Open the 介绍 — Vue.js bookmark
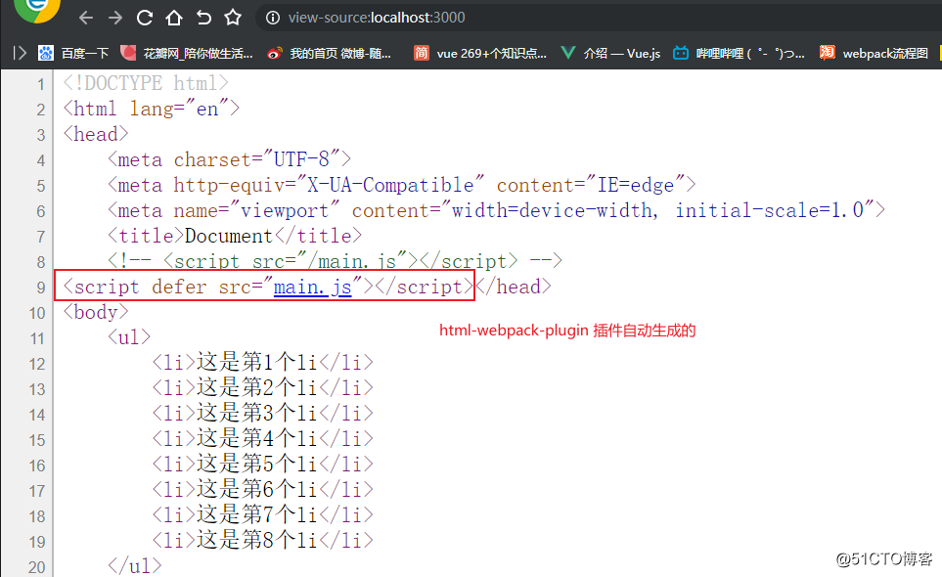The image size is (942, 577). 610,54
